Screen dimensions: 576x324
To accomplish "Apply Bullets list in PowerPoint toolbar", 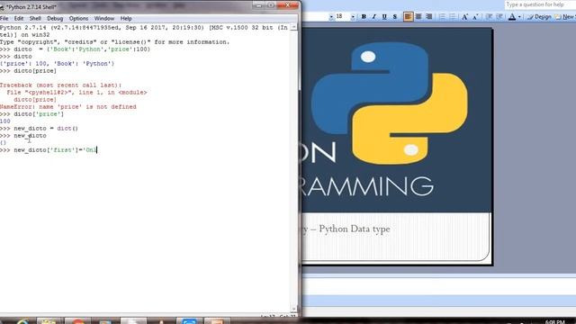I will [x=452, y=16].
